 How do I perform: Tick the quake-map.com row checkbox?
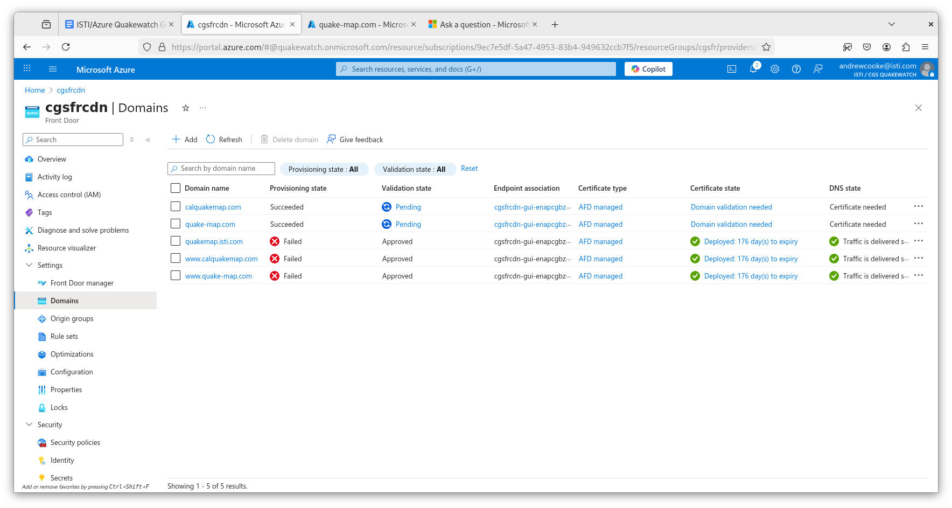pyautogui.click(x=175, y=224)
